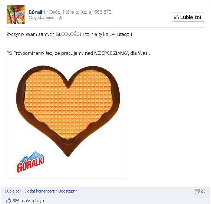Open the '12 godz. temu' timestamp
Screen dimensions: 211x204
(x=42, y=18)
